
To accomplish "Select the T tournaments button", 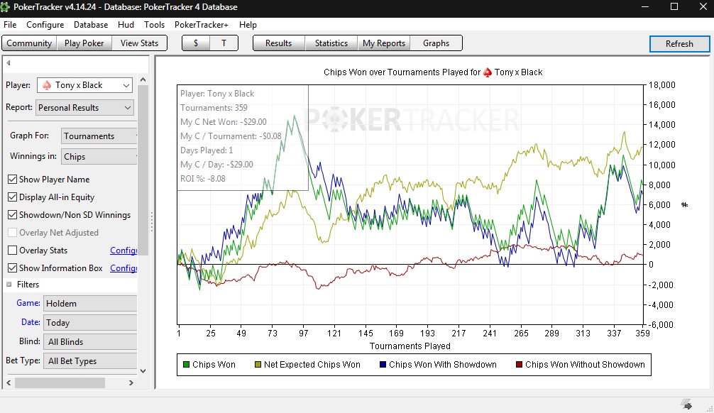I will click(224, 43).
